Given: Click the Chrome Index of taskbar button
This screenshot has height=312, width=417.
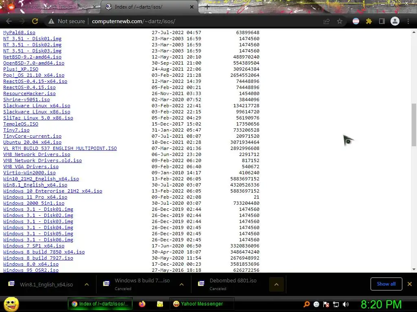Looking at the screenshot, I should pyautogui.click(x=100, y=304).
